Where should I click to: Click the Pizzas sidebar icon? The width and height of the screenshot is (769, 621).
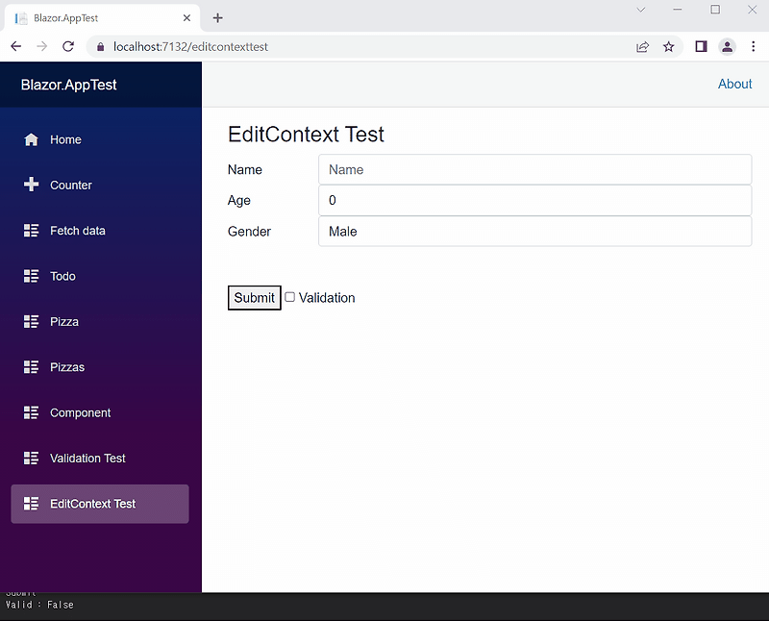click(x=33, y=366)
